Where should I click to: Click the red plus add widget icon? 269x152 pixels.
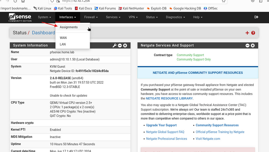tap(247, 33)
